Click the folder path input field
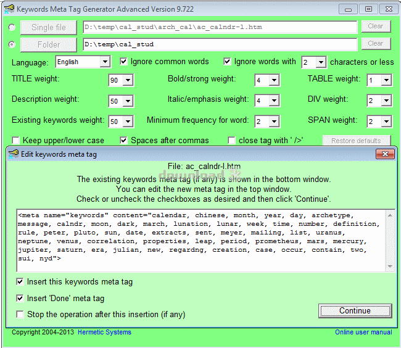This screenshot has width=401, height=348. click(220, 44)
